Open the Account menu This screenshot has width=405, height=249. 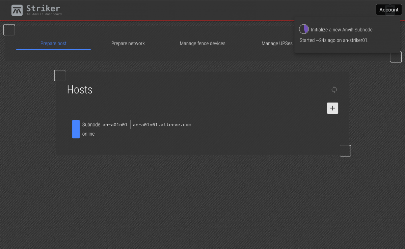[x=389, y=10]
